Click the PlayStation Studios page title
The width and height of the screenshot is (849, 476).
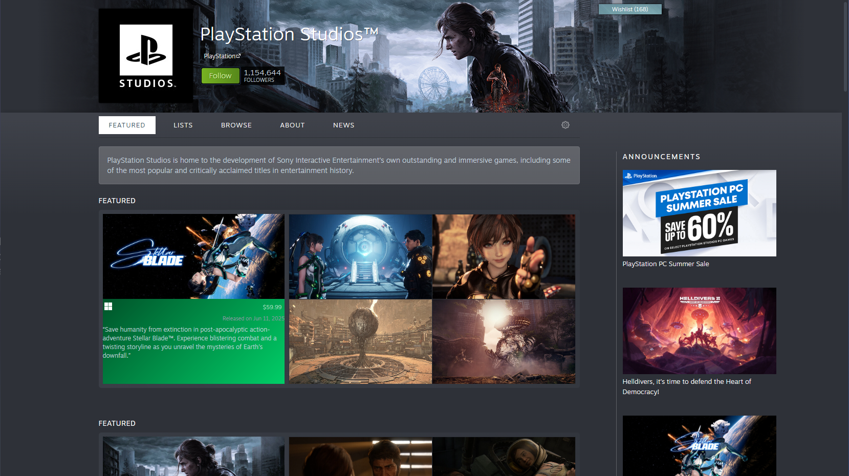(289, 34)
